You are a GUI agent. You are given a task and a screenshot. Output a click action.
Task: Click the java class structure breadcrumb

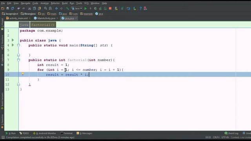point(24,25)
